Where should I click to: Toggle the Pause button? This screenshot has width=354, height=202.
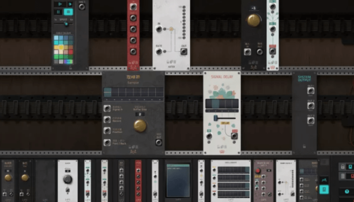(58, 12)
